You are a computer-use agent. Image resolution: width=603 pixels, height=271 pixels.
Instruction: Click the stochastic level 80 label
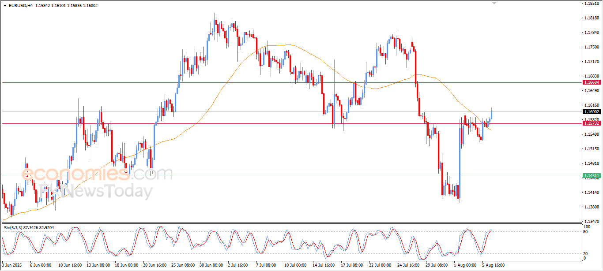(586, 231)
